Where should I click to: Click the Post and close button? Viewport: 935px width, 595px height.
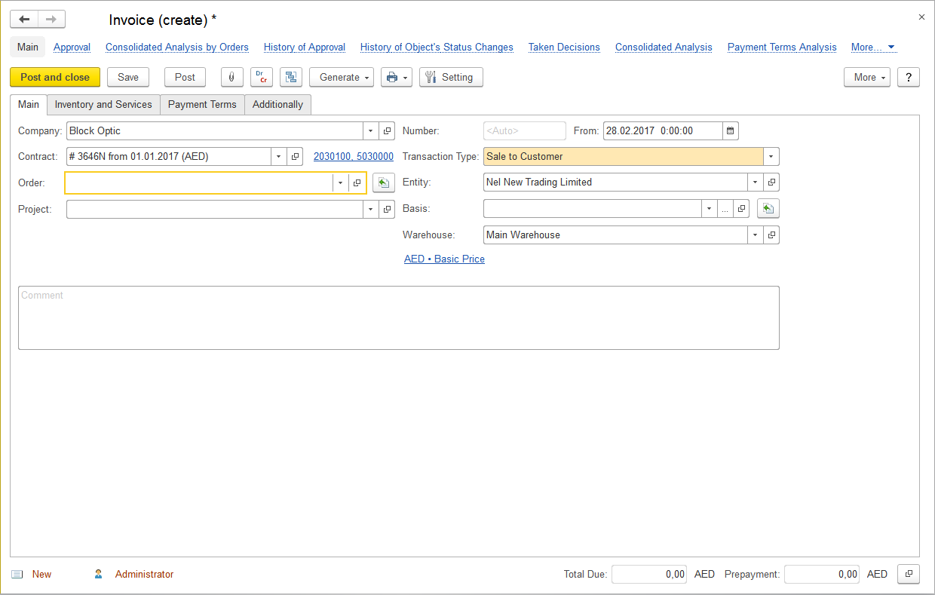(x=55, y=78)
